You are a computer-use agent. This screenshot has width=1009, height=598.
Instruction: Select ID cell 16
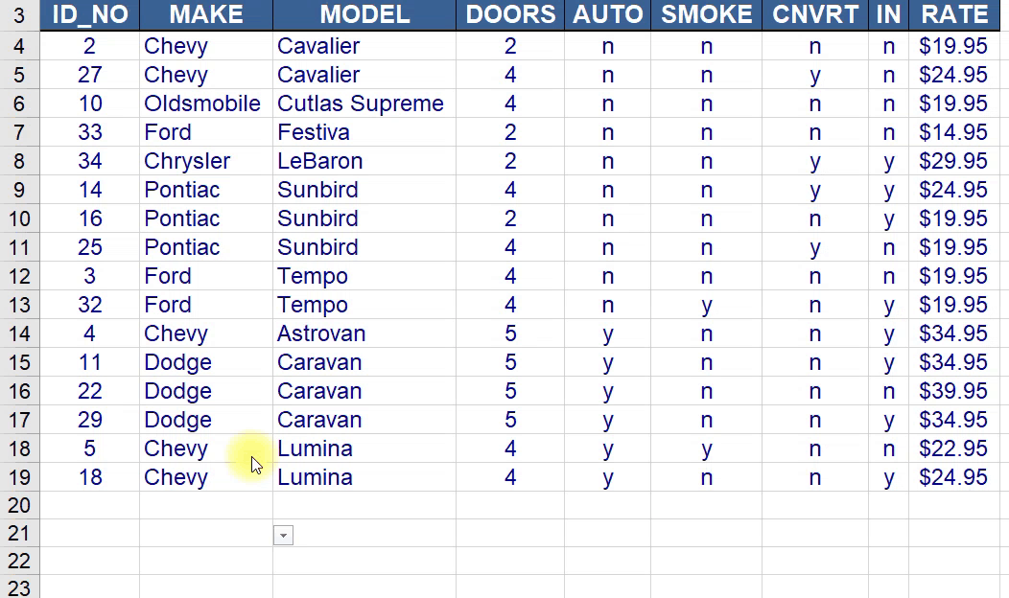90,218
